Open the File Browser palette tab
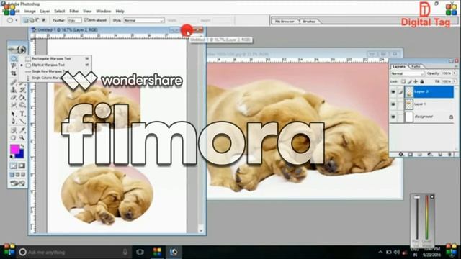Viewport: 461px width, 259px height. pyautogui.click(x=285, y=22)
